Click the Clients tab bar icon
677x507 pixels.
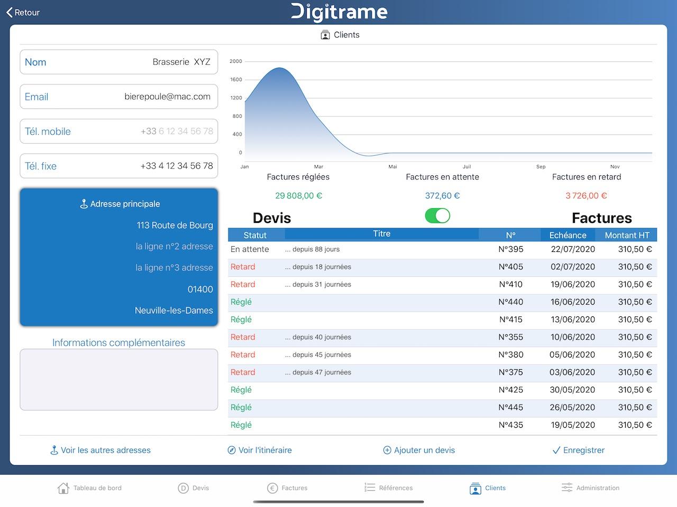[x=475, y=488]
